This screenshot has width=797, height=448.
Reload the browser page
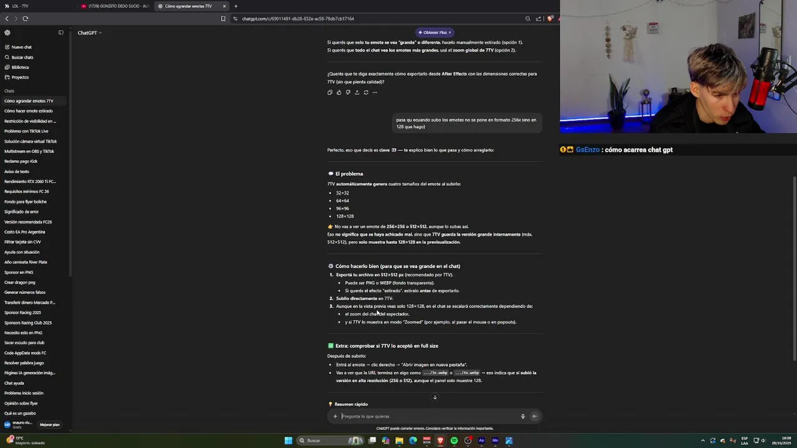coord(25,19)
